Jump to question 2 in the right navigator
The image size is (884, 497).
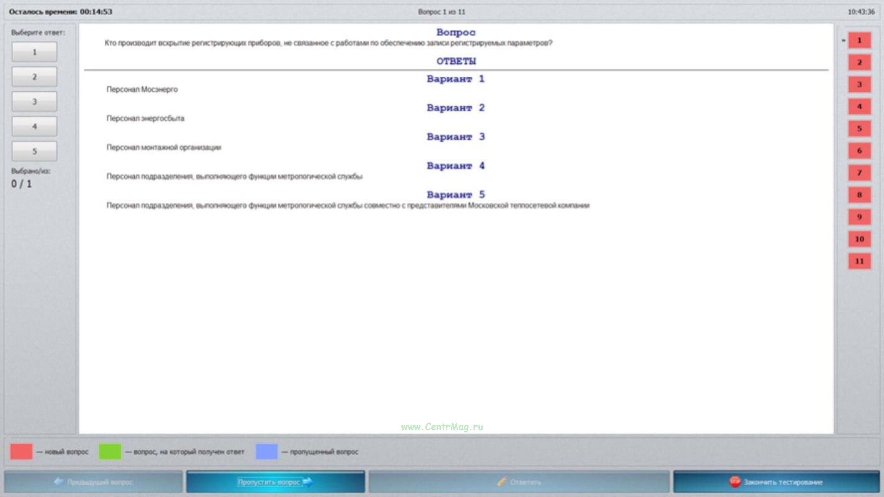(859, 63)
